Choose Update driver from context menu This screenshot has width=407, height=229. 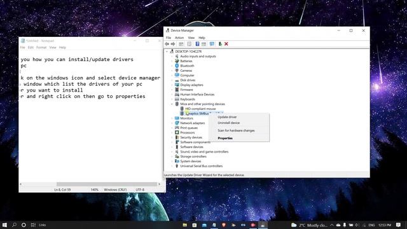[239, 117]
